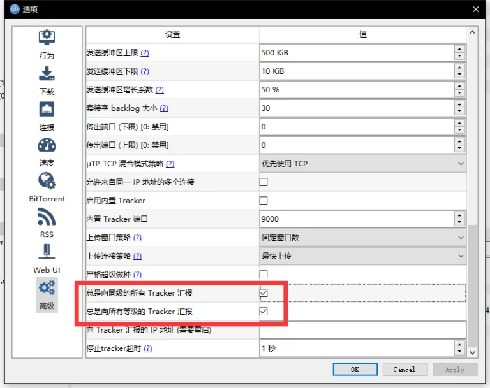The image size is (490, 388).
Task: Open help link for 停止tracker超时
Action: (148, 348)
